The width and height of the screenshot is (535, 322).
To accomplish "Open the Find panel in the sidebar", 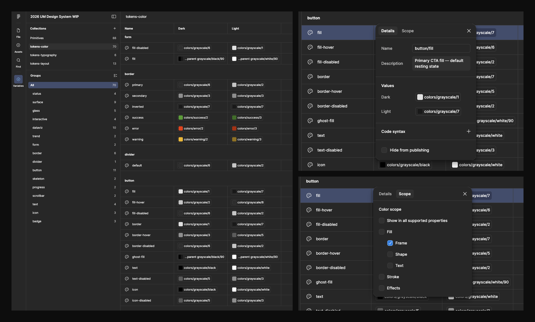I will pos(18,62).
